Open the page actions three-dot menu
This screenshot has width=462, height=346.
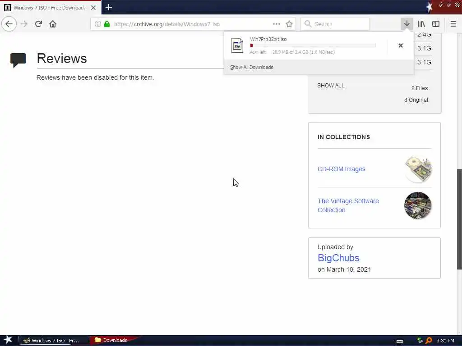(277, 24)
